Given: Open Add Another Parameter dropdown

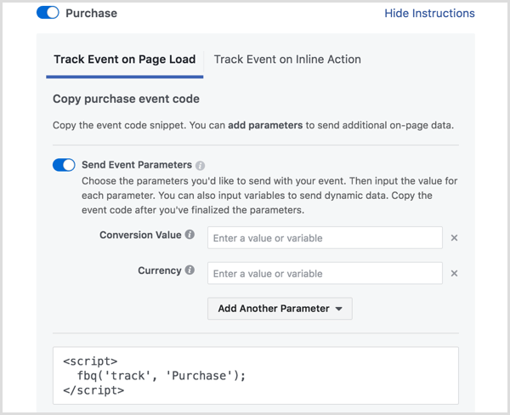Looking at the screenshot, I should click(x=280, y=309).
